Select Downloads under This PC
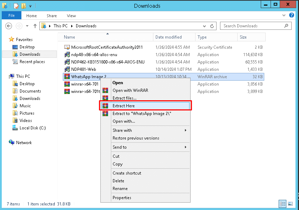This screenshot has width=299, height=210. tap(30, 98)
